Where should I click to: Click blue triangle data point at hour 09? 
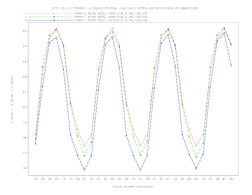coord(56,38)
